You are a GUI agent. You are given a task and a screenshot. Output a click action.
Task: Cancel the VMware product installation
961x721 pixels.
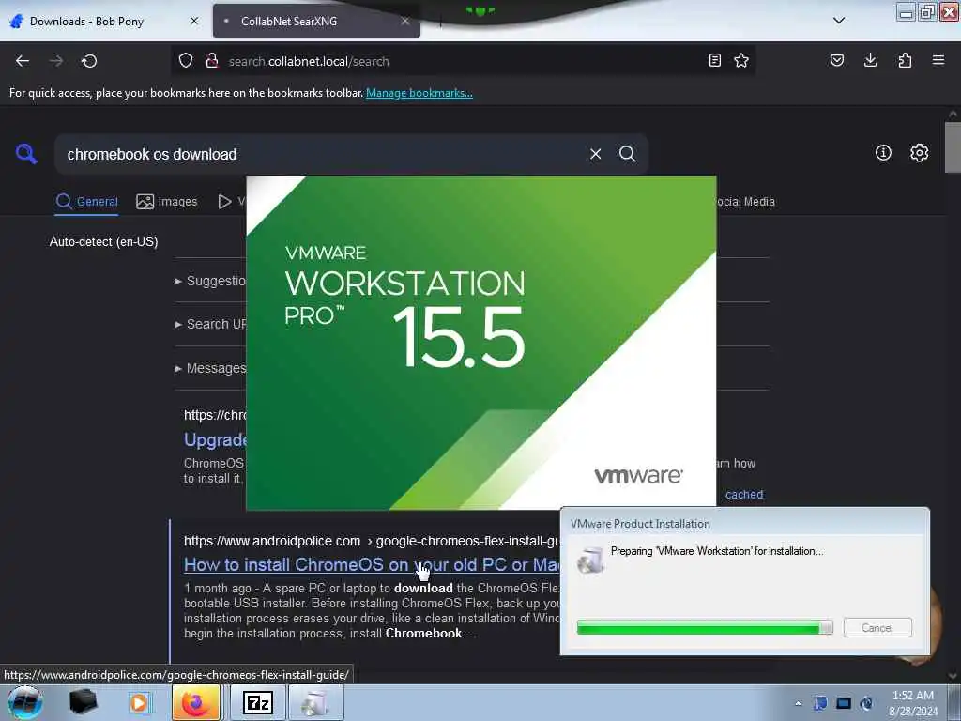pyautogui.click(x=877, y=627)
